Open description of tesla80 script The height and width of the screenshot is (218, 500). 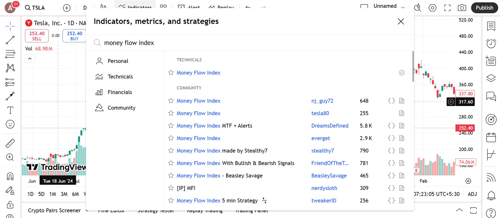pyautogui.click(x=402, y=113)
